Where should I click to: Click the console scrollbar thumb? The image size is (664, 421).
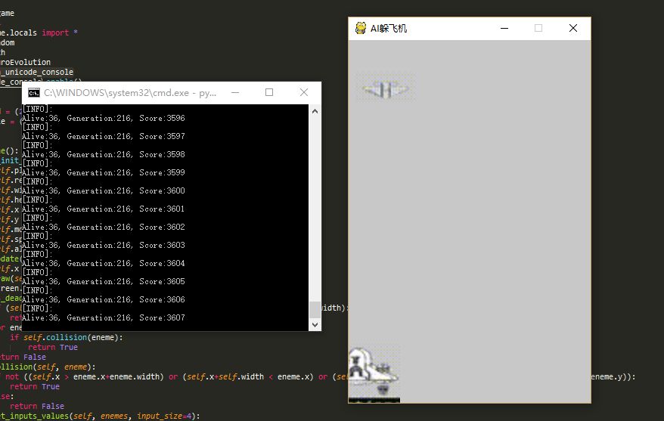(x=315, y=309)
